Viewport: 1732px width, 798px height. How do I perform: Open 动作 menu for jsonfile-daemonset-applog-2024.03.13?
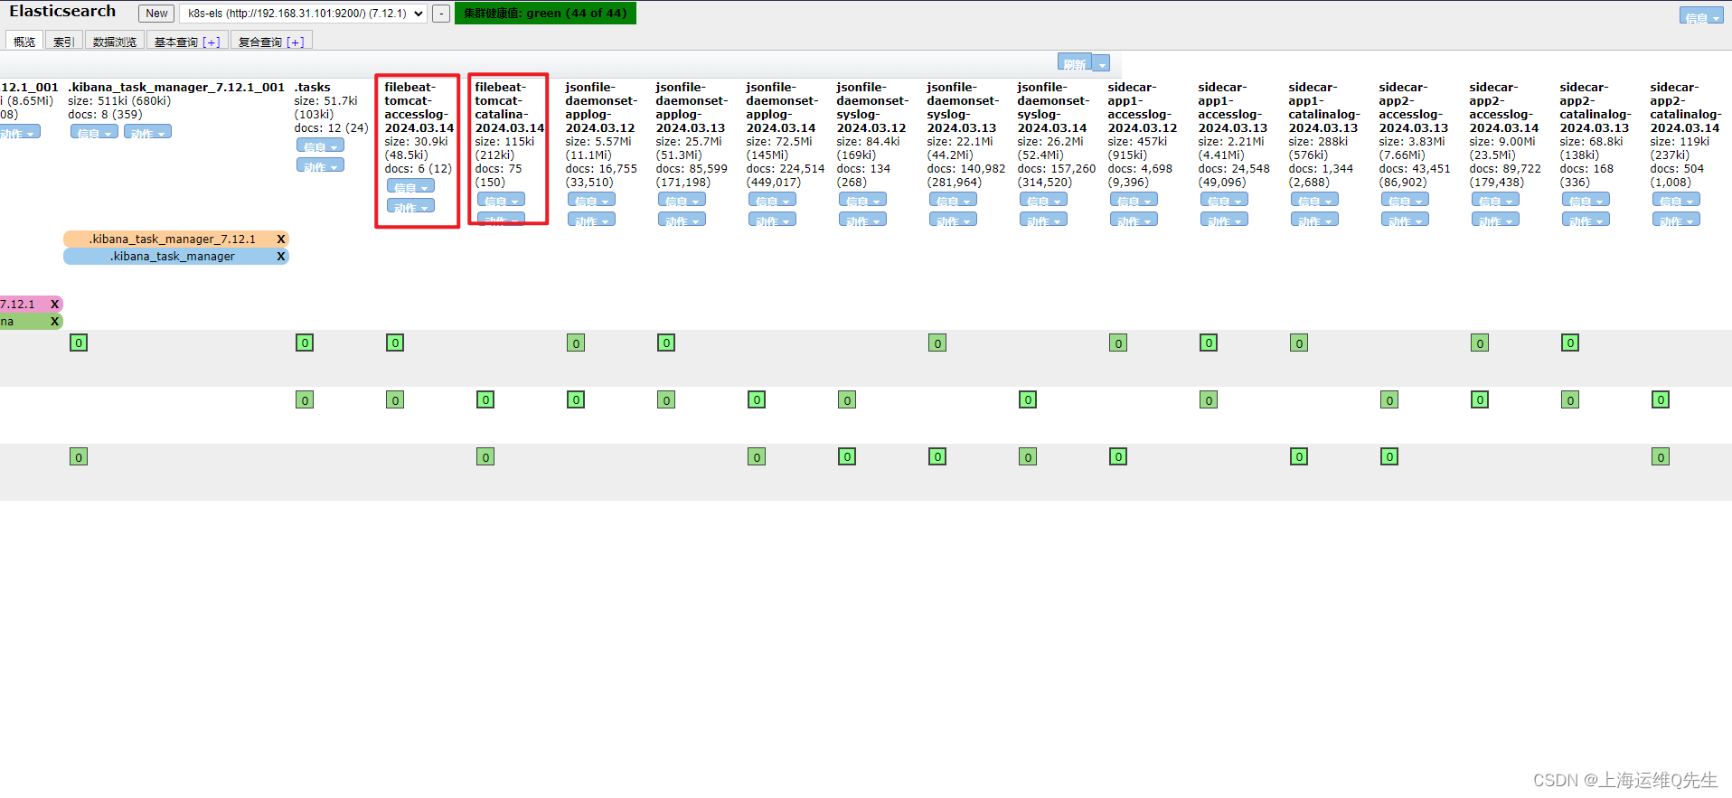pos(682,220)
